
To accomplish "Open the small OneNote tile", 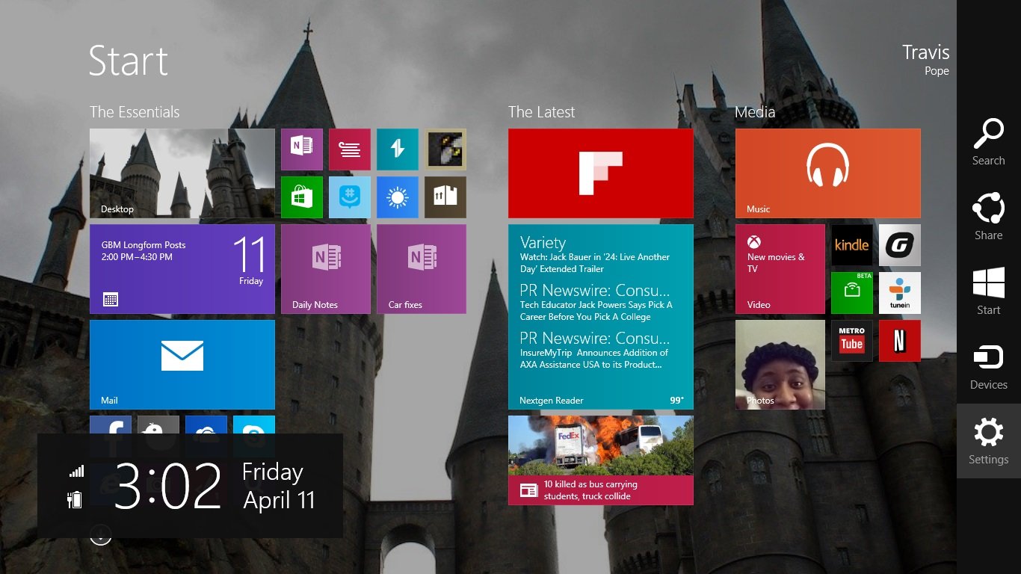I will pyautogui.click(x=302, y=149).
